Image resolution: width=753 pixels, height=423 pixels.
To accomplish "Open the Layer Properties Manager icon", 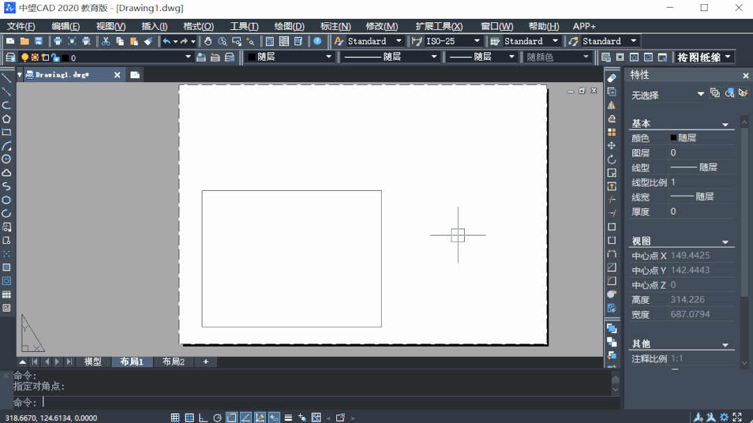I will (10, 58).
